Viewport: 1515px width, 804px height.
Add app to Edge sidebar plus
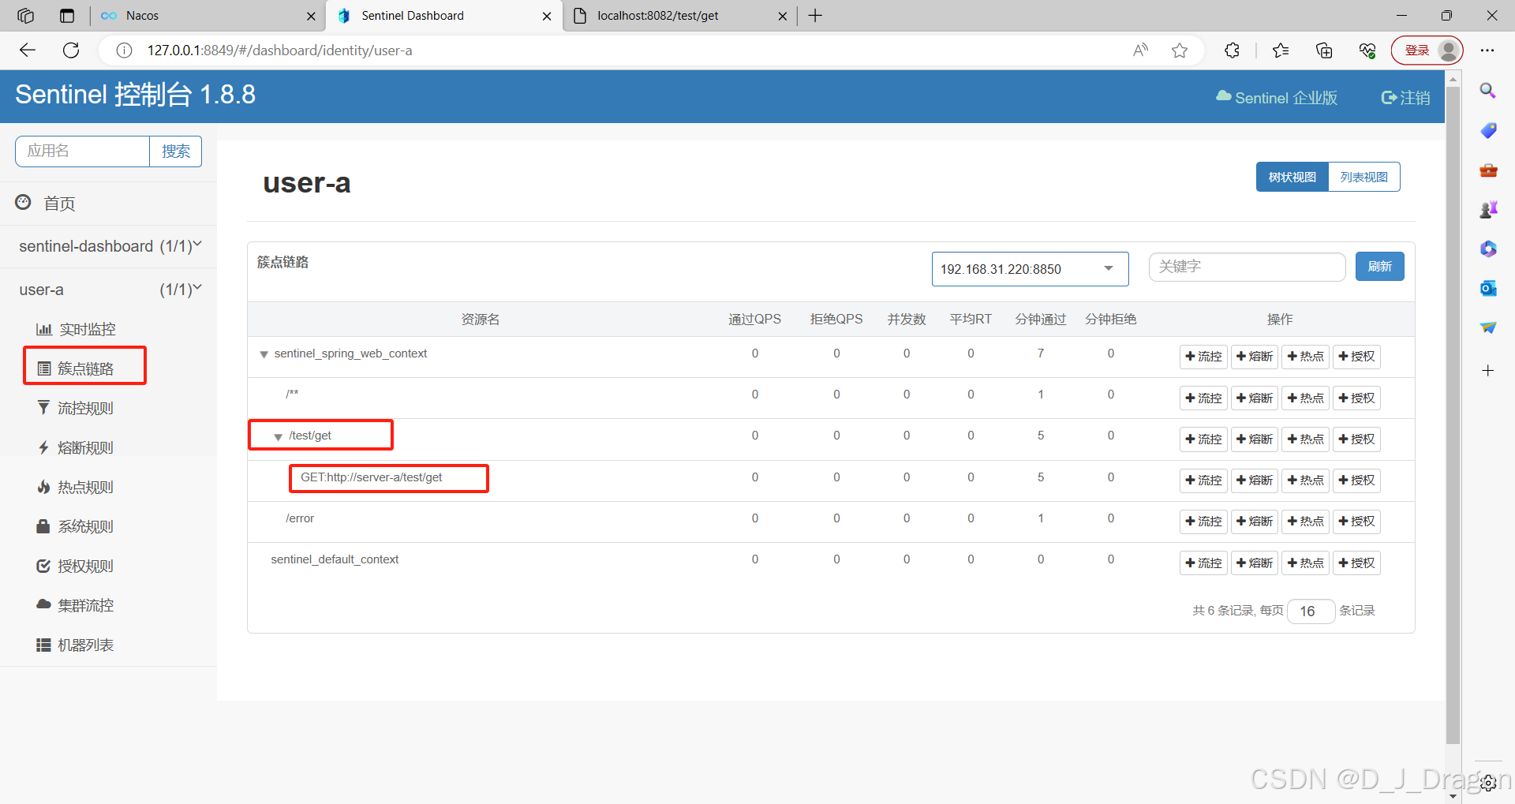click(x=1488, y=370)
